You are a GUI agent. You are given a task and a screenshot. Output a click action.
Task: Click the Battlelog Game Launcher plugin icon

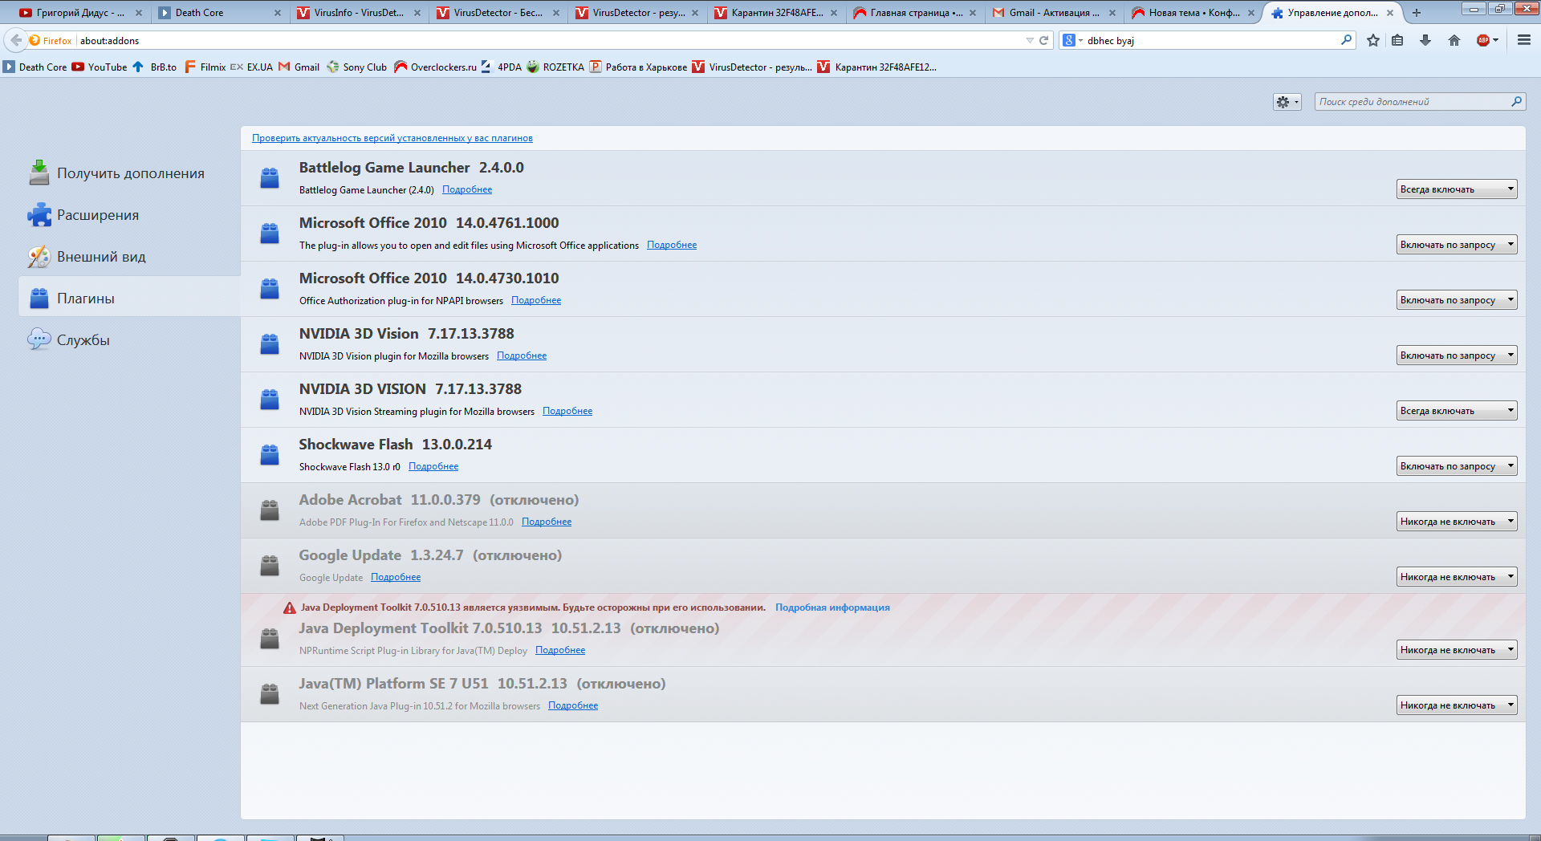[270, 178]
